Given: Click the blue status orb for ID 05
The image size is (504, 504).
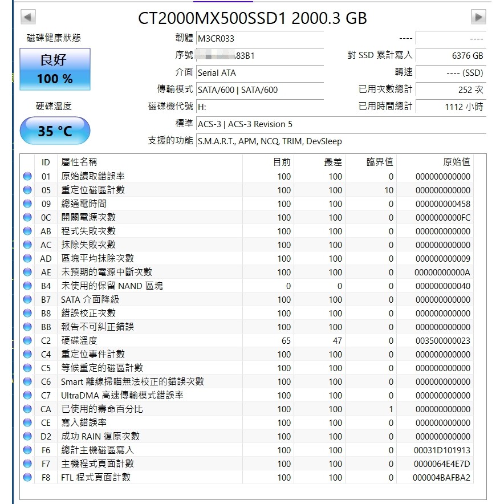Looking at the screenshot, I should 27,190.
